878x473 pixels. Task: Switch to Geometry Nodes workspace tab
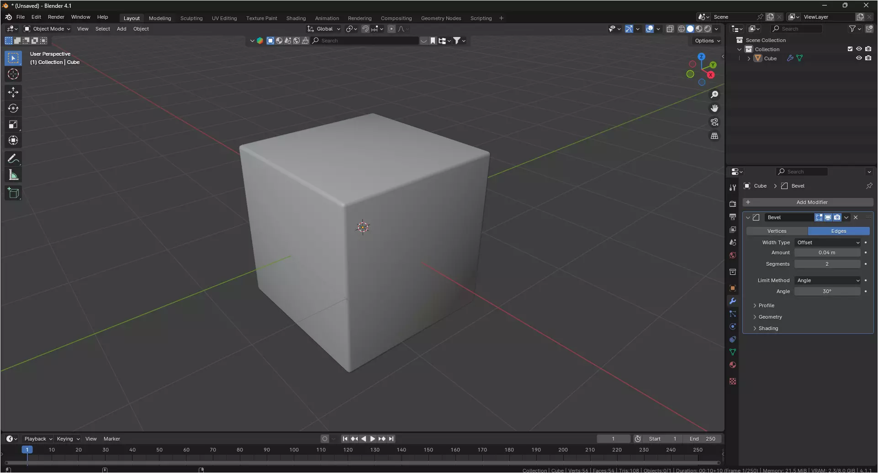(x=441, y=18)
